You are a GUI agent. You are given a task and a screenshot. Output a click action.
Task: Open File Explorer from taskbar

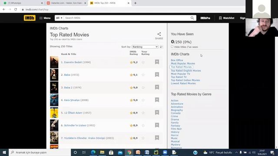pos(102,152)
